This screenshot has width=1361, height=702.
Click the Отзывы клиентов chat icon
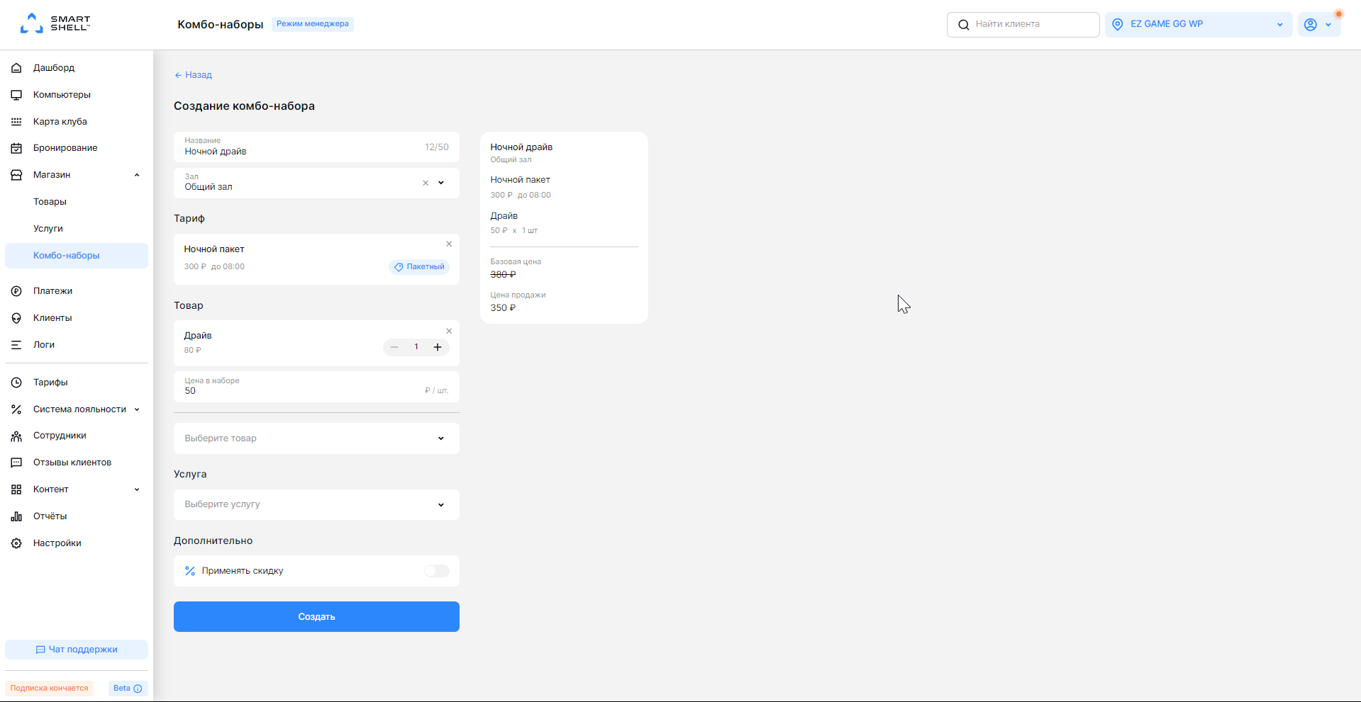[16, 463]
